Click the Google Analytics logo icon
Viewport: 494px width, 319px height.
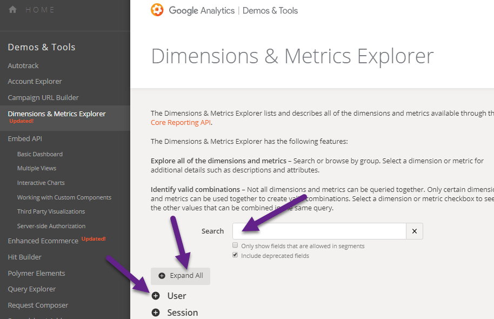click(157, 10)
